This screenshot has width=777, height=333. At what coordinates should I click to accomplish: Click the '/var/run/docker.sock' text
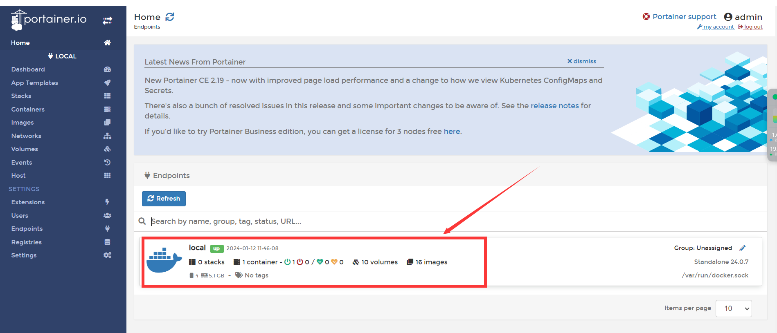(x=715, y=275)
